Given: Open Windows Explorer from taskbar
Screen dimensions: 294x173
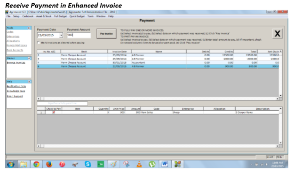Looking at the screenshot, I should tap(24, 165).
